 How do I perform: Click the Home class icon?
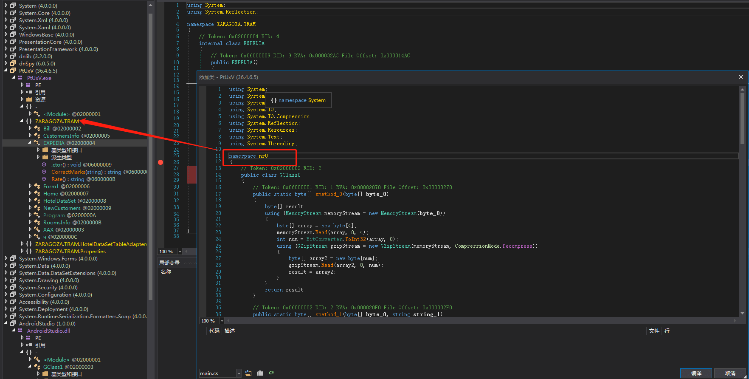click(x=37, y=193)
